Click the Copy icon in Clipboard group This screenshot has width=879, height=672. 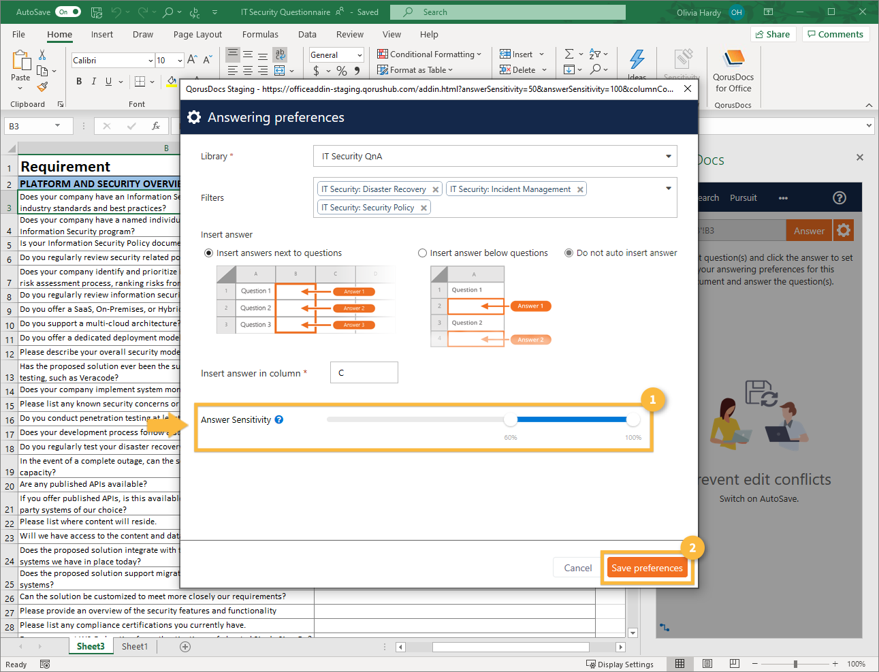coord(42,71)
